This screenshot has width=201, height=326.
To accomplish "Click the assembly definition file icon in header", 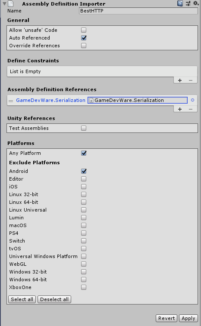I will pos(11,3).
